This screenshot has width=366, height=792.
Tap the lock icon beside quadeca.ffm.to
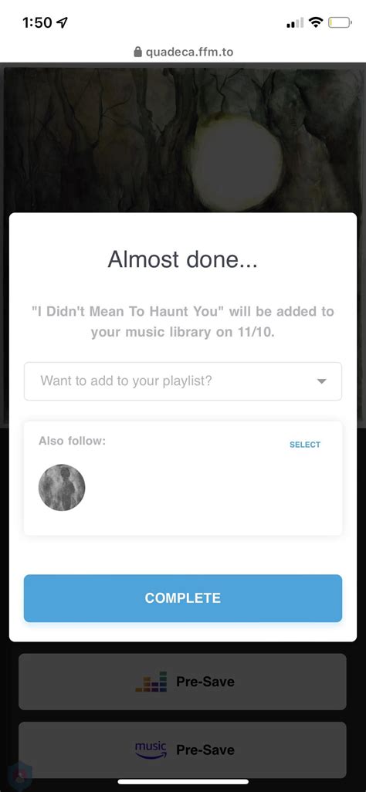point(137,52)
